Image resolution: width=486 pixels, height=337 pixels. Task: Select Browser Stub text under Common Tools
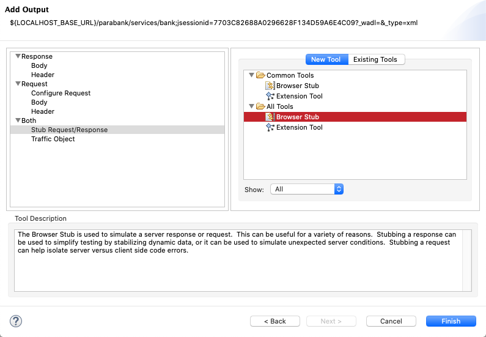(x=298, y=86)
